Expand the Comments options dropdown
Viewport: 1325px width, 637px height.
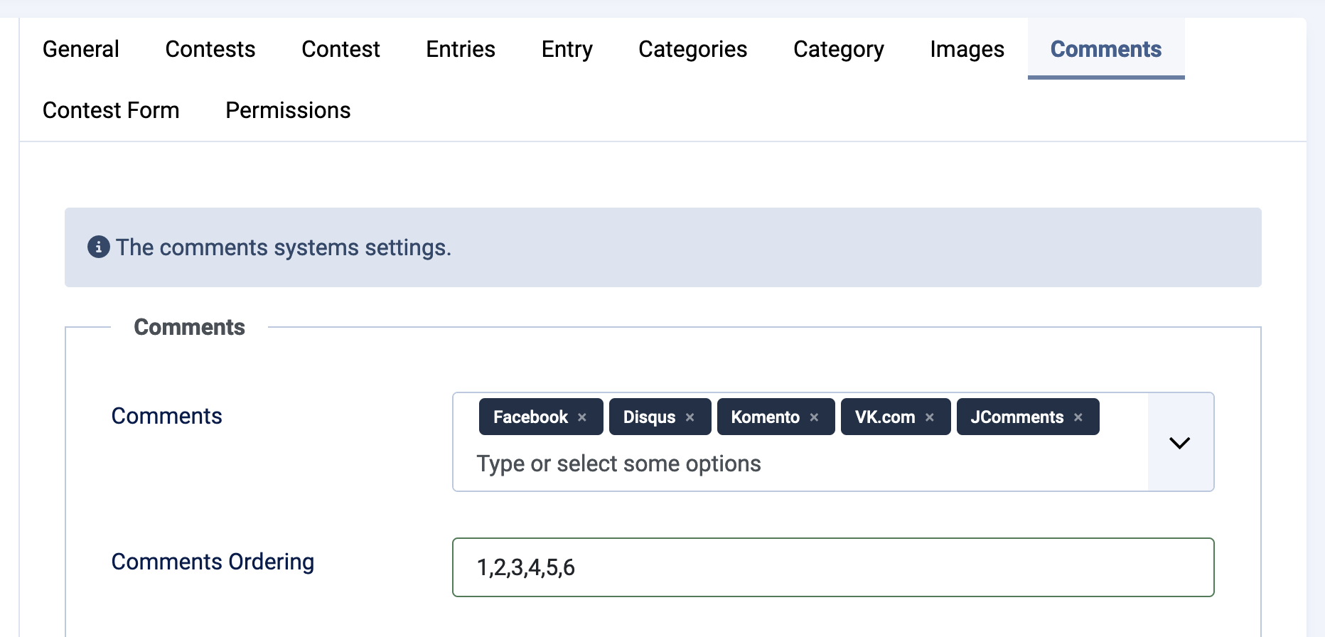pos(1180,442)
